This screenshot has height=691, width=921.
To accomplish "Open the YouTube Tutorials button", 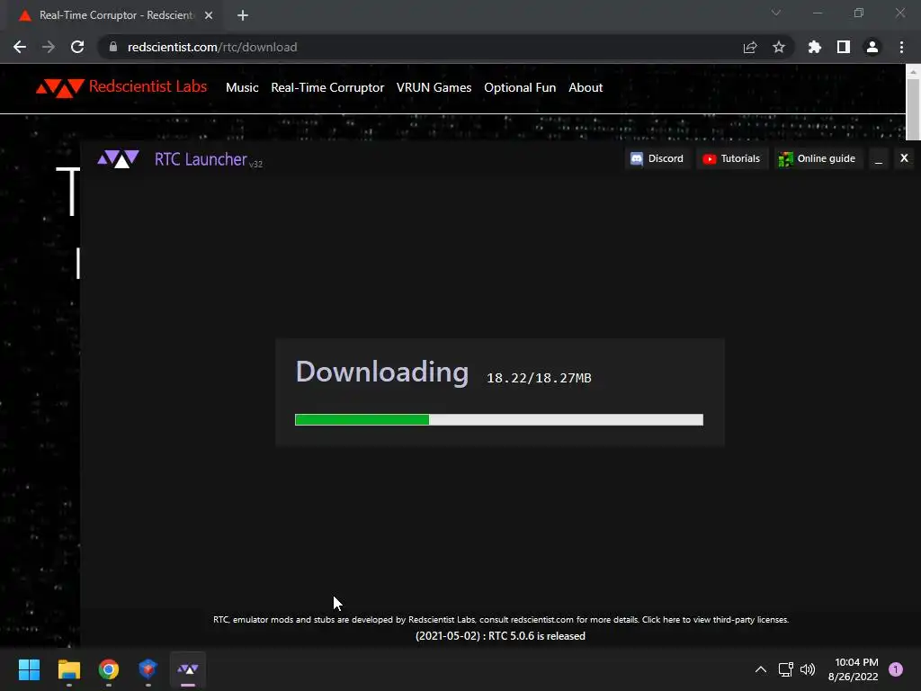I will pos(732,158).
